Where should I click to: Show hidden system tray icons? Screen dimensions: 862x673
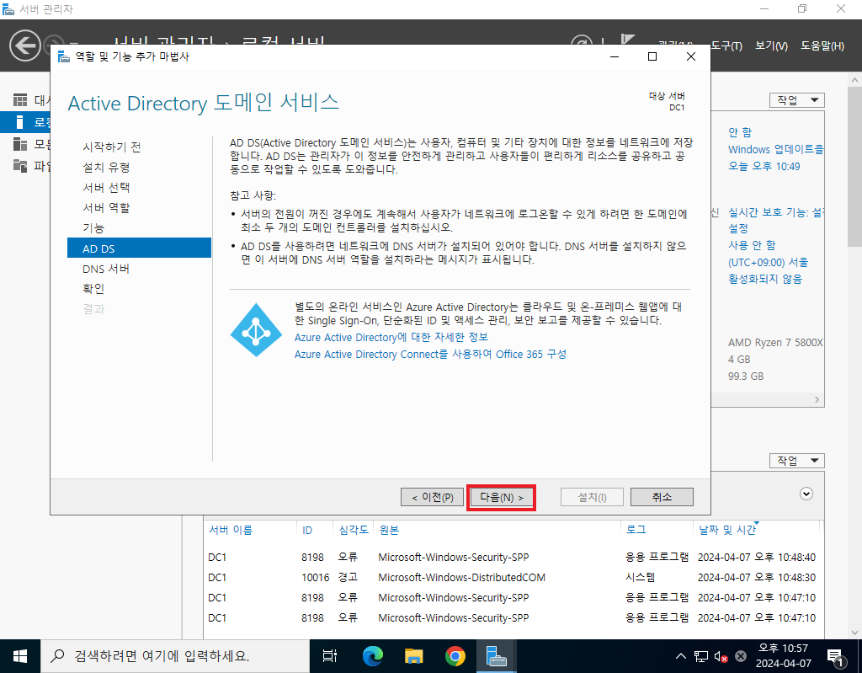(x=680, y=656)
